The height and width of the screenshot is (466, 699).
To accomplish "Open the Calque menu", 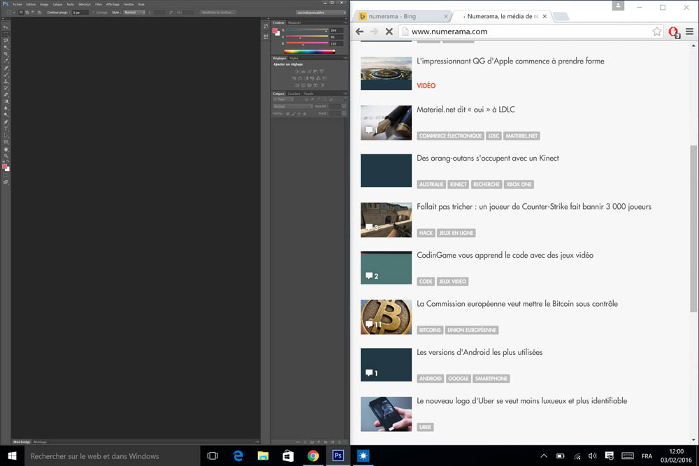I will click(x=57, y=4).
